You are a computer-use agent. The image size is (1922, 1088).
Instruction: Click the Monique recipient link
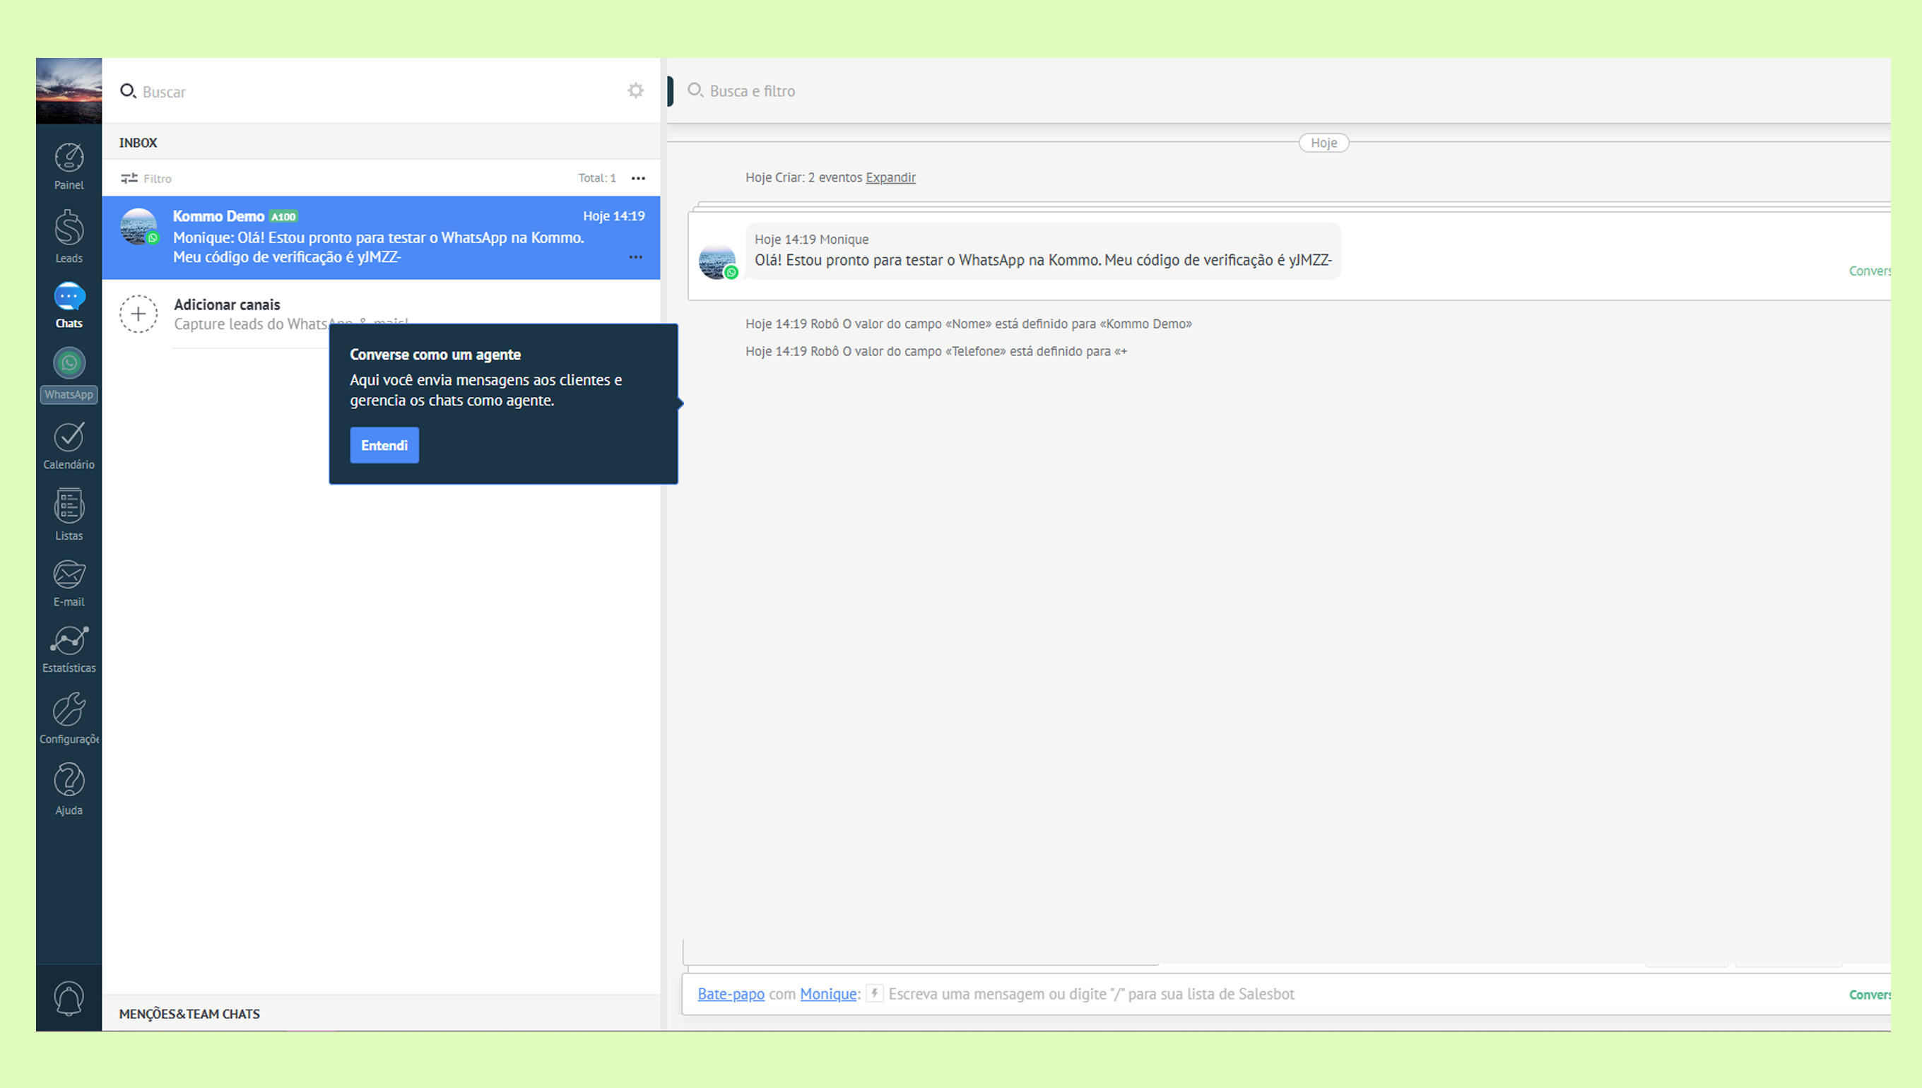tap(828, 994)
